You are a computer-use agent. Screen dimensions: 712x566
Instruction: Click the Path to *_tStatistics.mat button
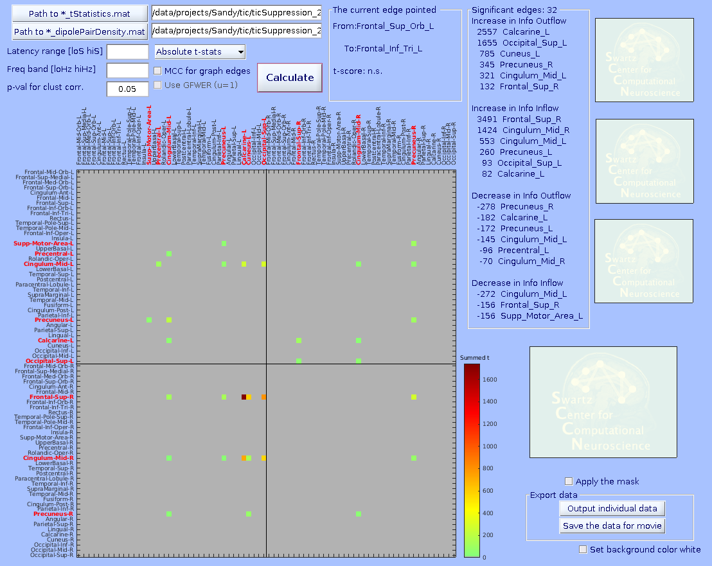[80, 13]
